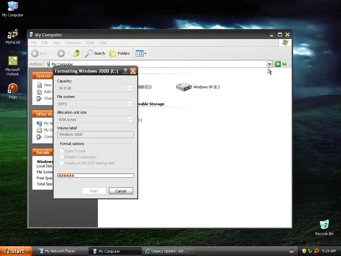This screenshot has height=256, width=341.
Task: Open the Views dropdown in toolbar
Action: coord(141,53)
